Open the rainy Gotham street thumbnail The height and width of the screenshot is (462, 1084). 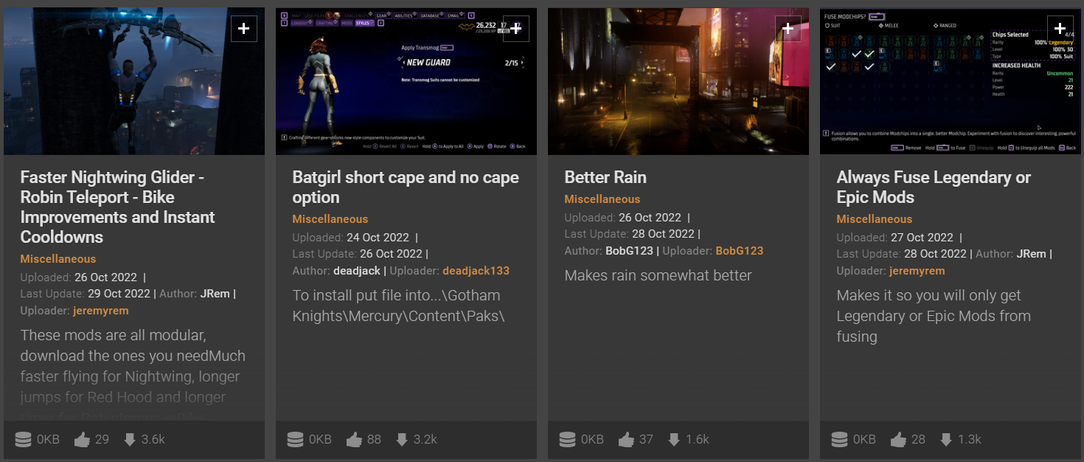(x=678, y=81)
